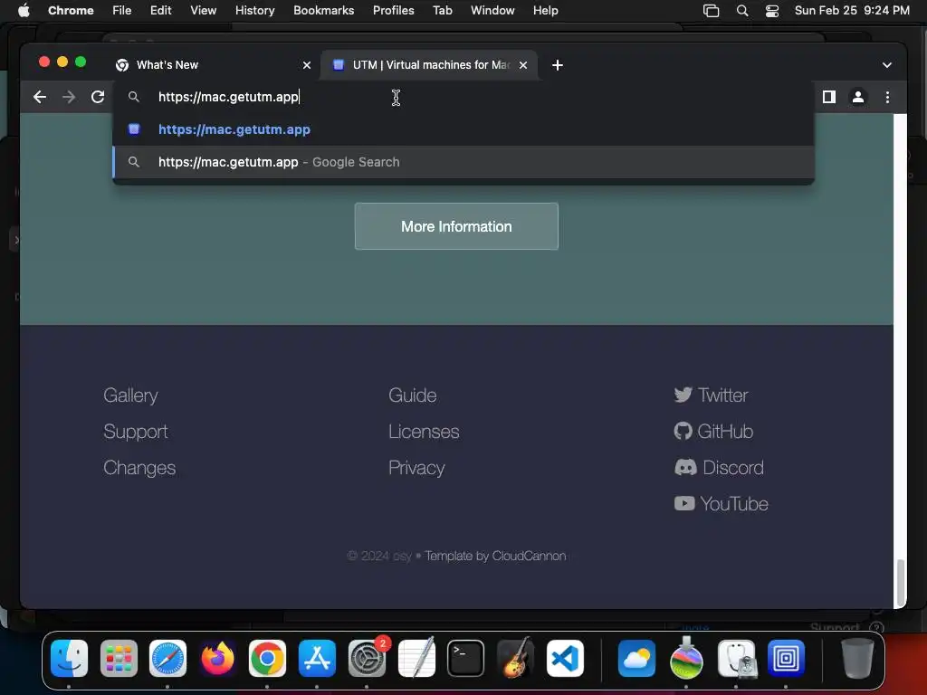Open the History menu
This screenshot has height=695, width=927.
(x=254, y=11)
